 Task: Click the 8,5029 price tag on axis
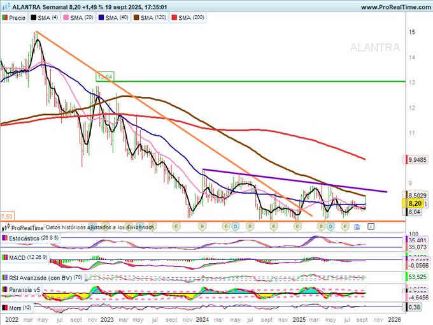[x=417, y=195]
